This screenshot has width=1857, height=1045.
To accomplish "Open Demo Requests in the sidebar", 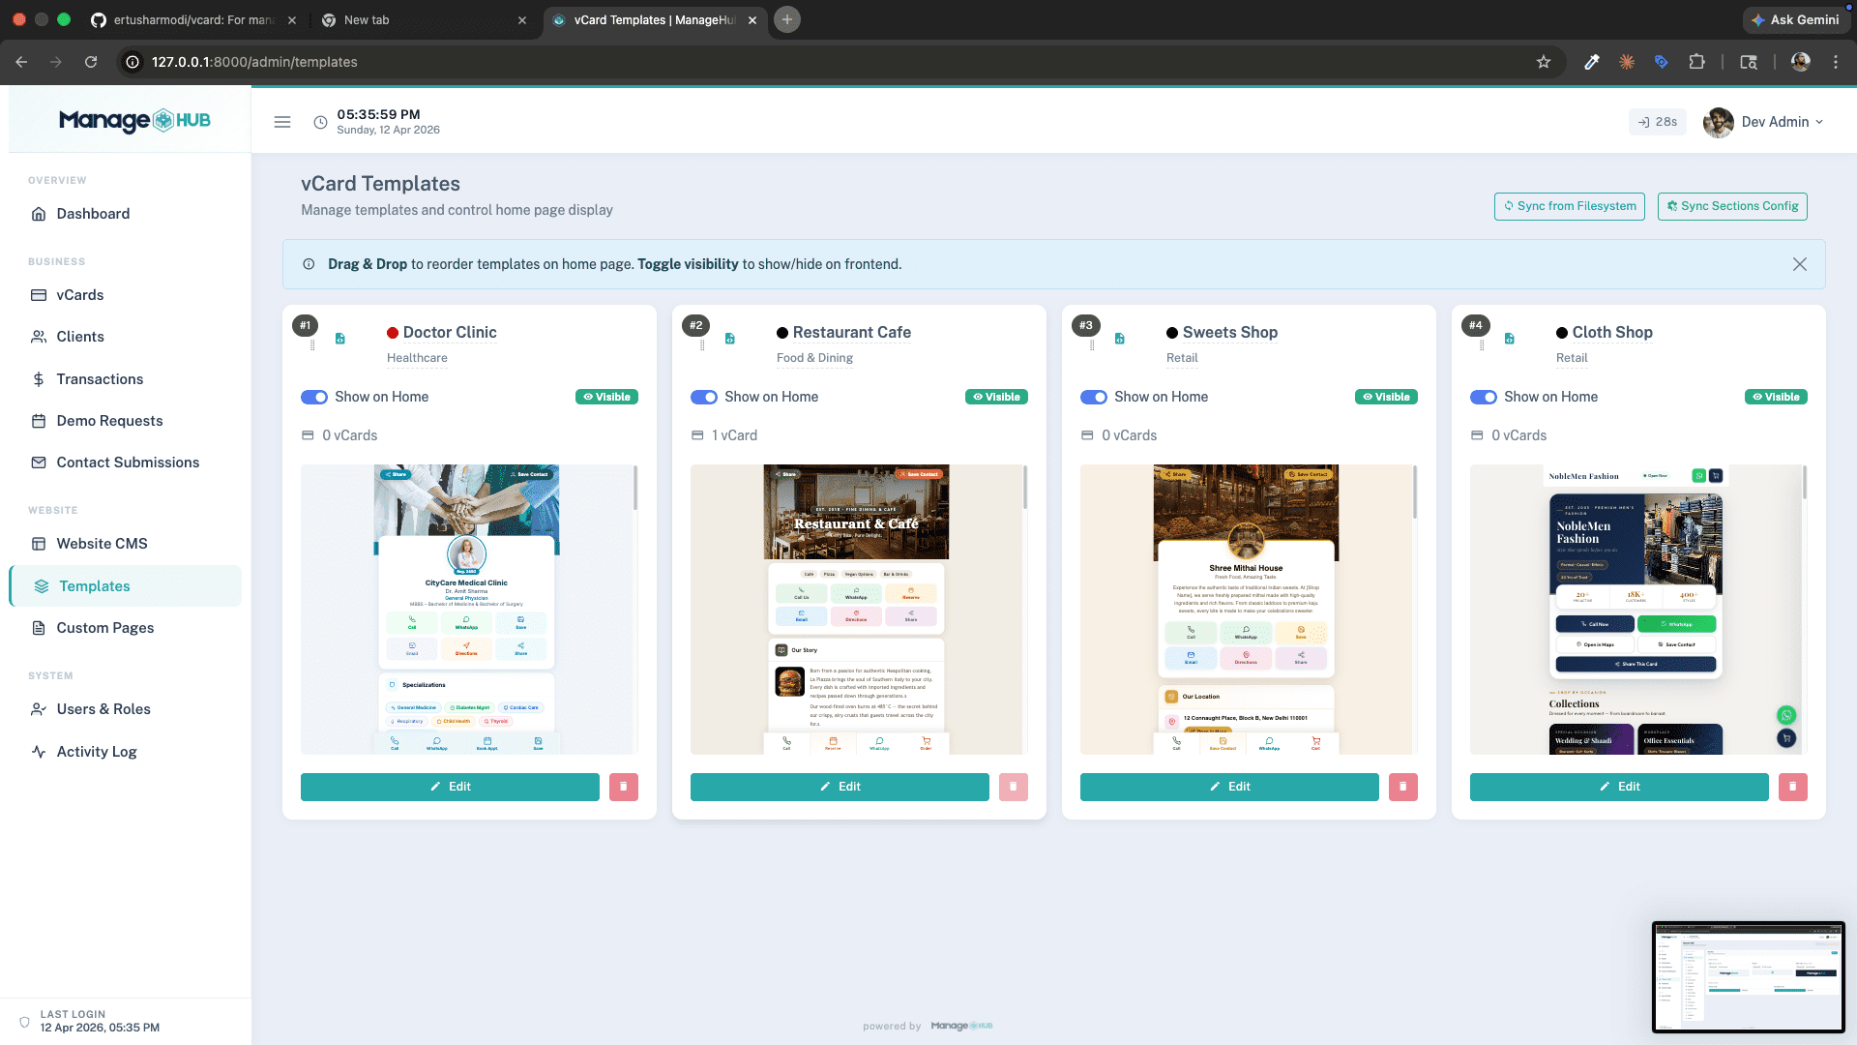I will pyautogui.click(x=126, y=421).
